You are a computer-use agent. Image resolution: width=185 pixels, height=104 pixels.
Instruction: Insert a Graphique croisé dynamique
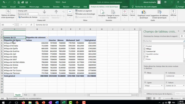[x=144, y=14]
